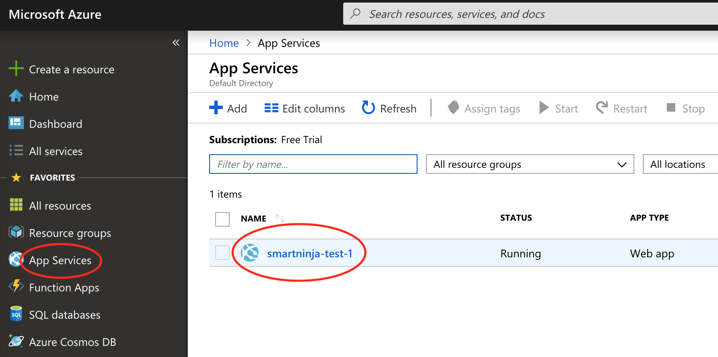Open the All resource groups dropdown
The image size is (718, 357).
pos(530,164)
